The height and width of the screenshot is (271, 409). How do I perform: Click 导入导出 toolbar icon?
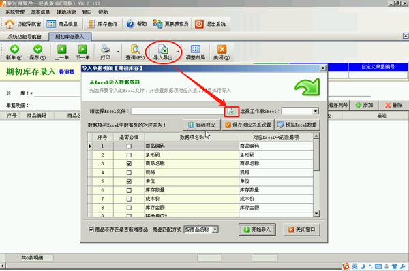(x=163, y=49)
